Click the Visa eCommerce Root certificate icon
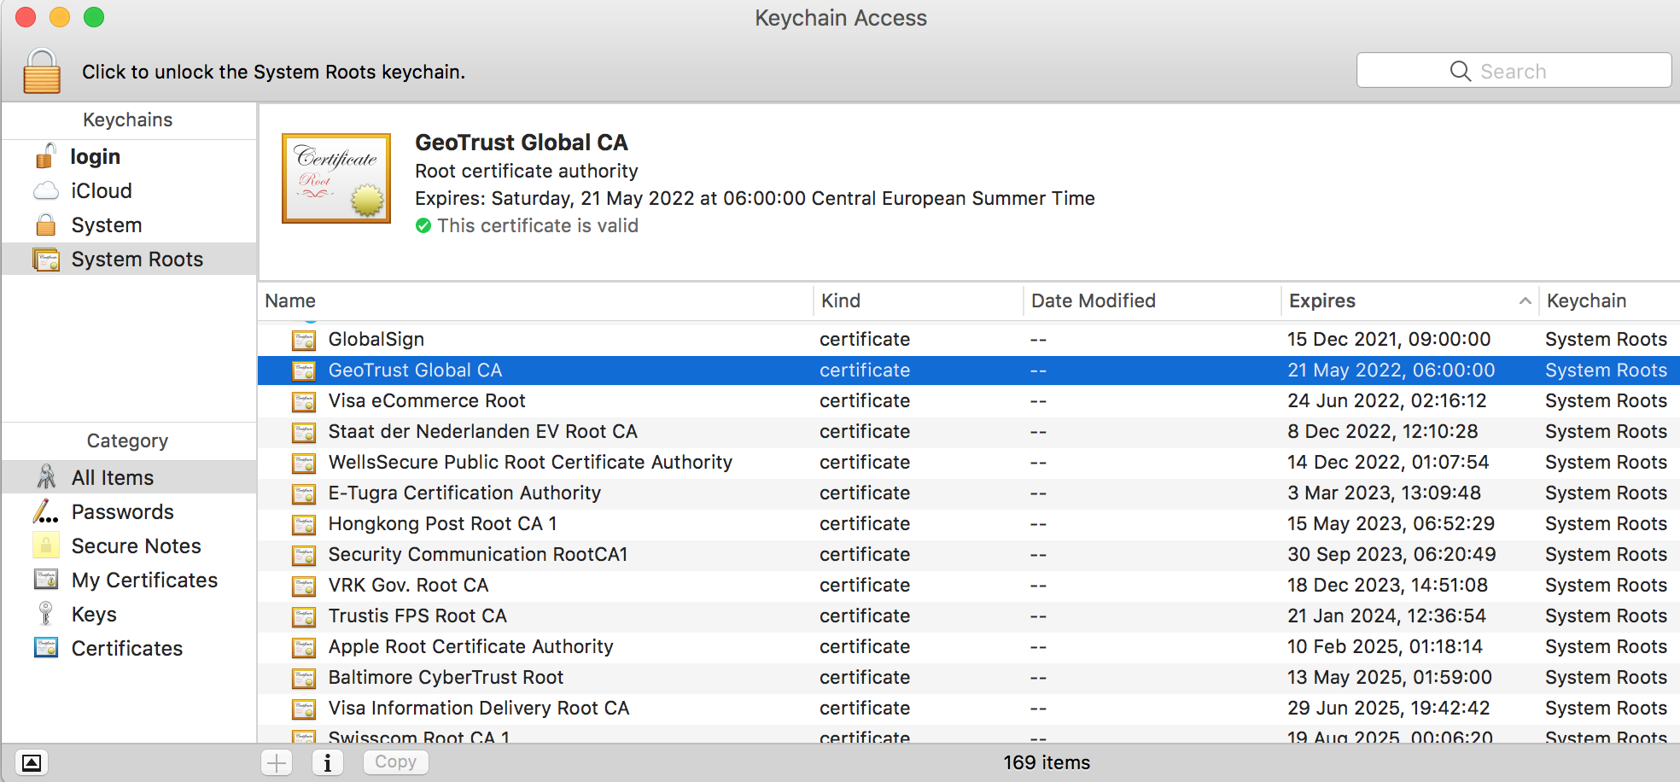The image size is (1680, 782). tap(304, 401)
